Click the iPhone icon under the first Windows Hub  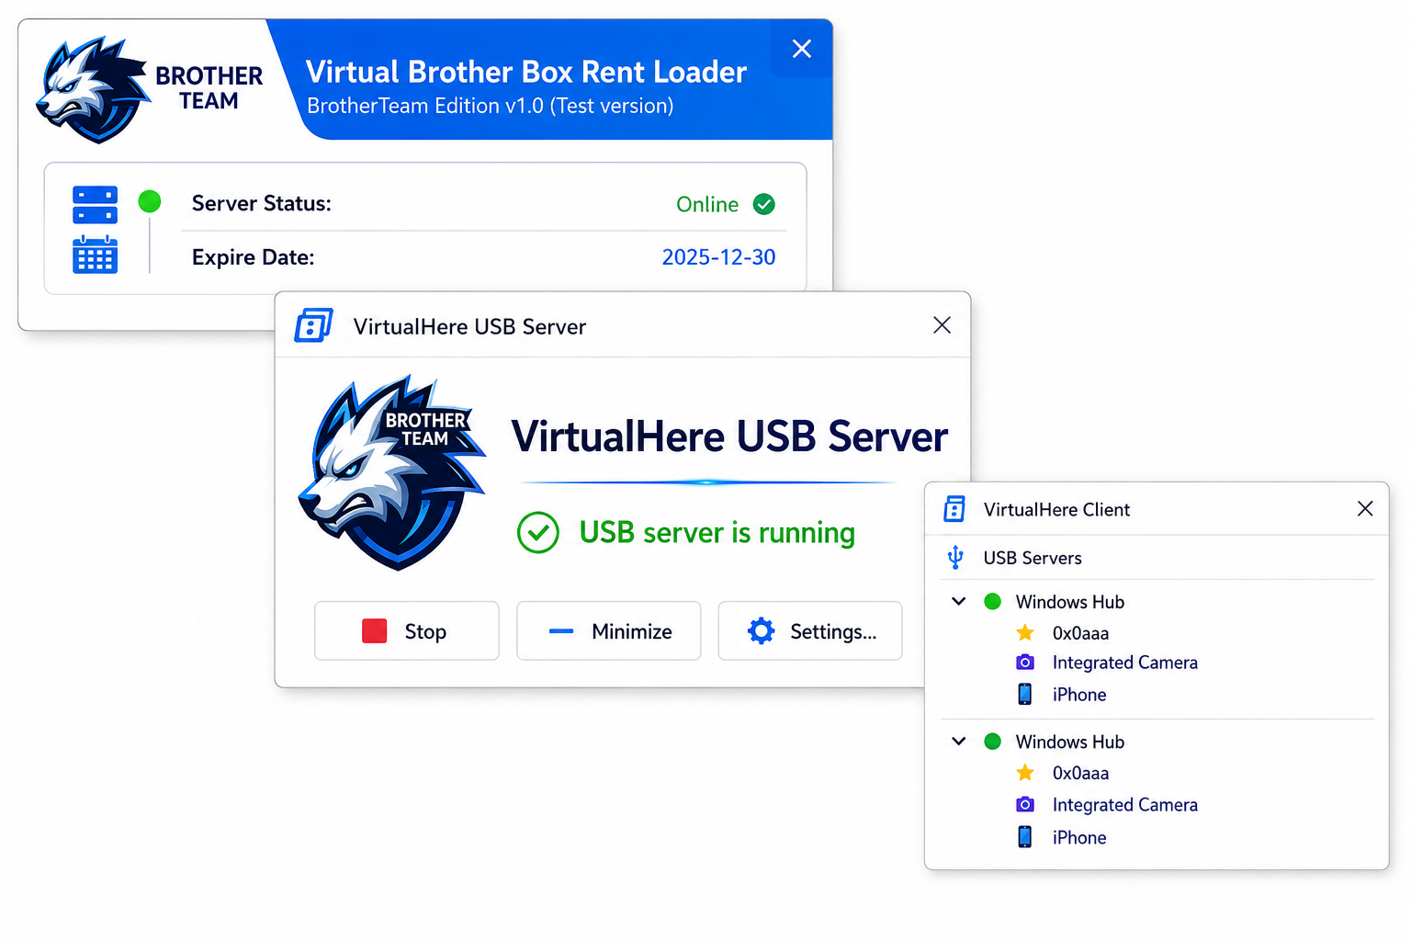point(1025,694)
